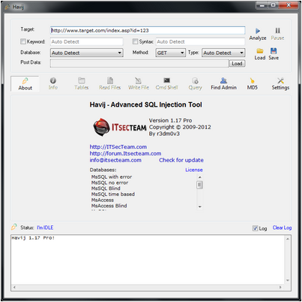Click the Load folder icon
This screenshot has width=302, height=302.
(x=260, y=51)
